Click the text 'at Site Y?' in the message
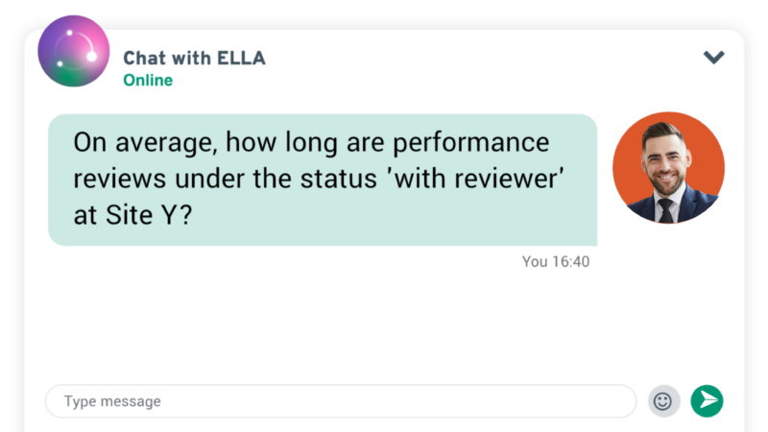Screen dimensions: 768x432 [132, 215]
